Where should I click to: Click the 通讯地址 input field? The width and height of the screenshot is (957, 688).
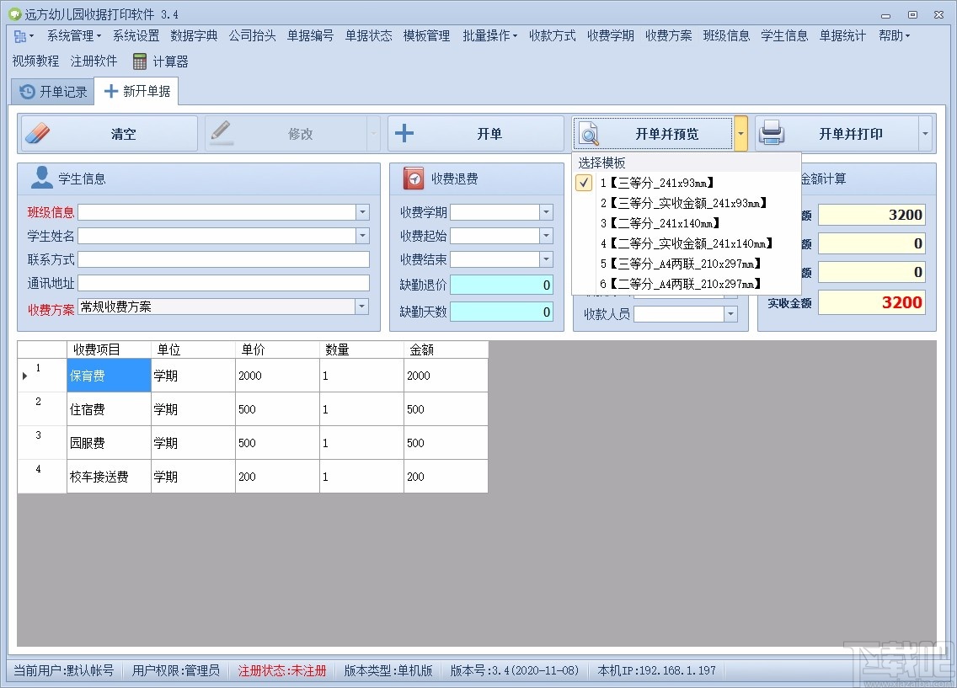point(223,283)
